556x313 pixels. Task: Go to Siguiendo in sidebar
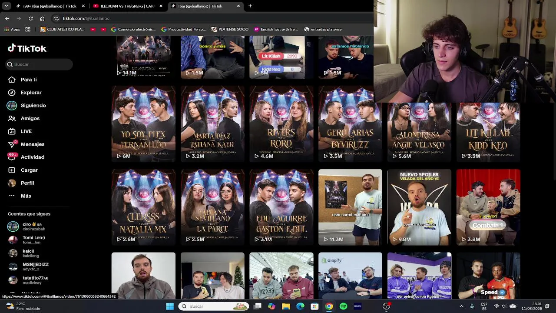point(33,105)
